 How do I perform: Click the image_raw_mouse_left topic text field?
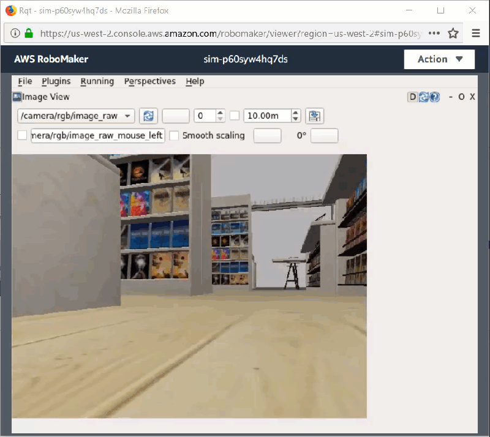(x=98, y=135)
